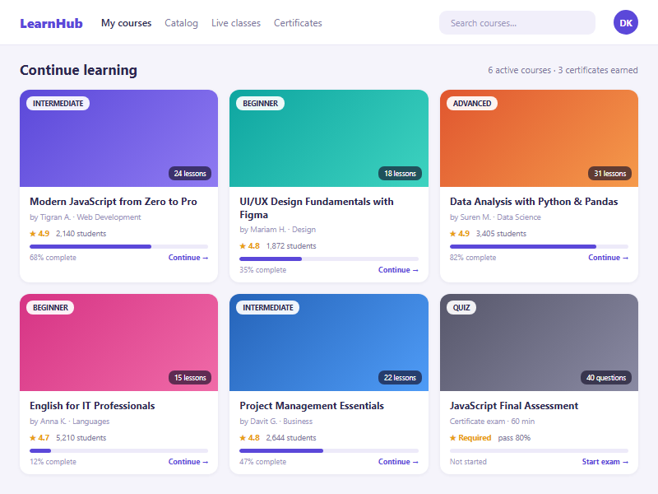
Task: Click the Required star label
Action: click(470, 438)
